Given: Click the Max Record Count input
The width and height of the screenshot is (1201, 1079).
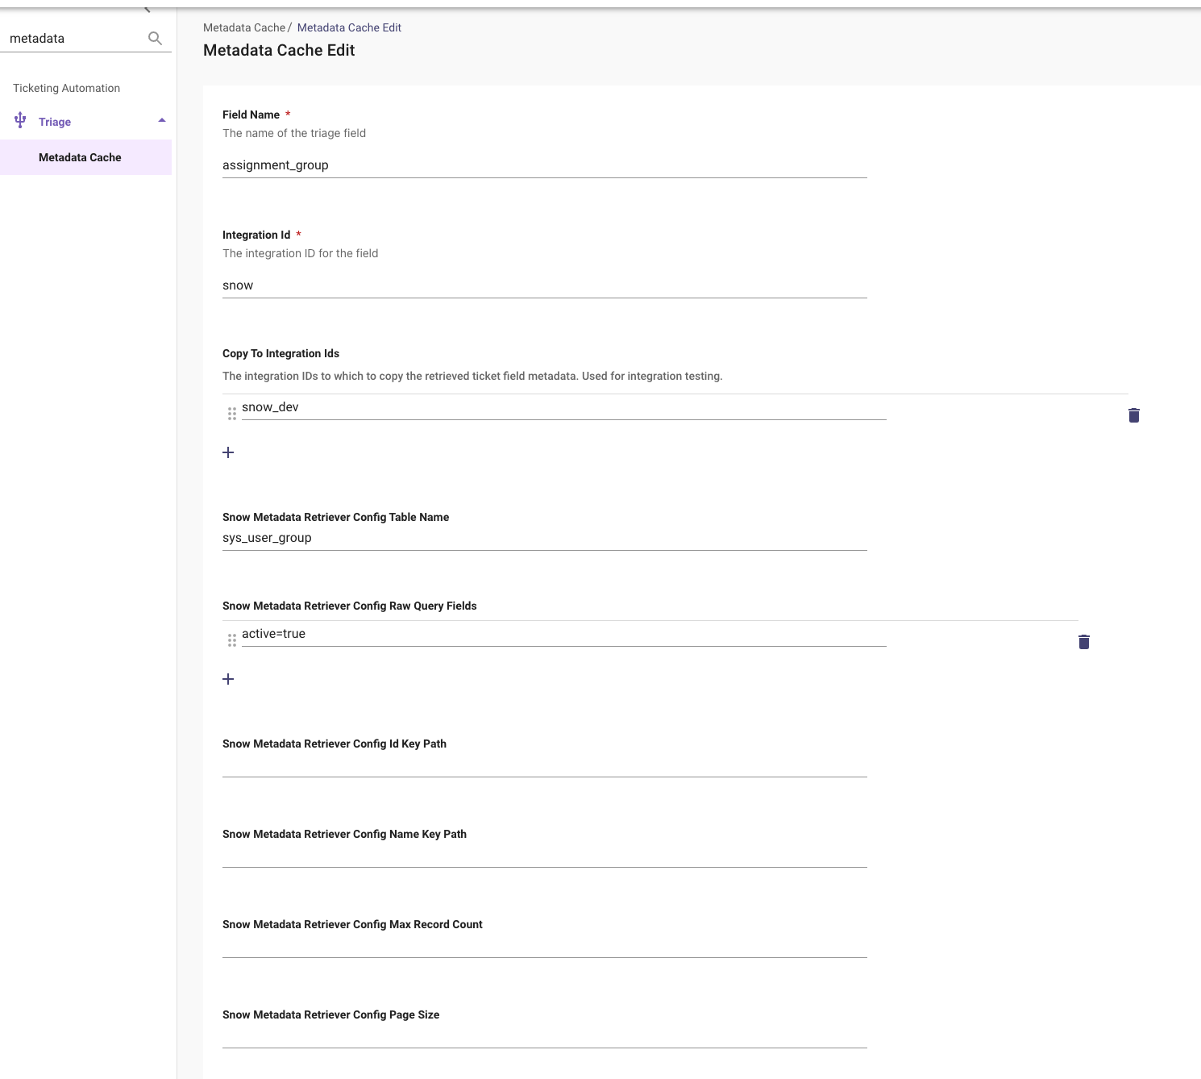Looking at the screenshot, I should pyautogui.click(x=544, y=946).
